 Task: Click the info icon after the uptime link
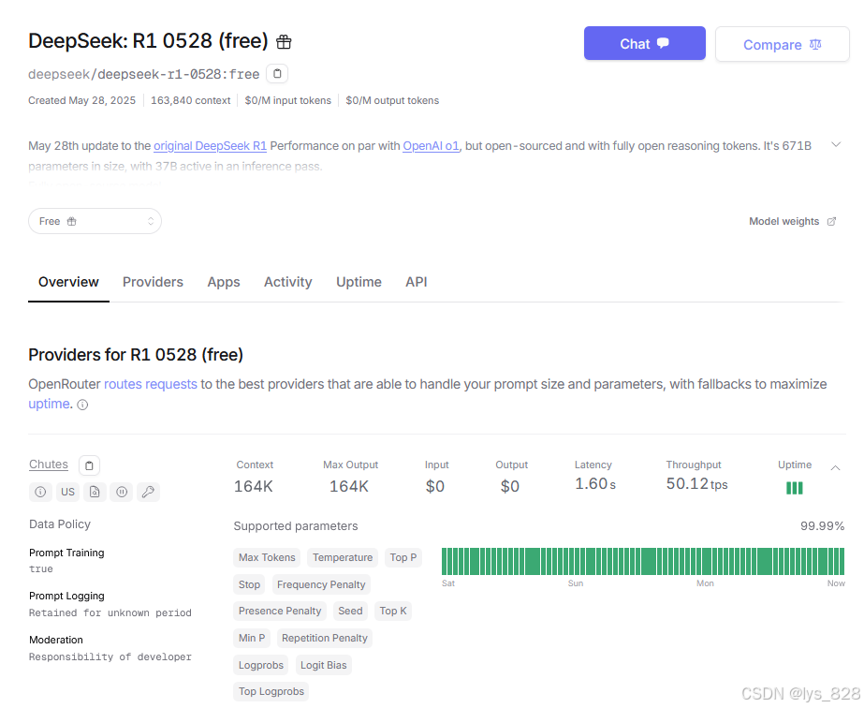82,405
